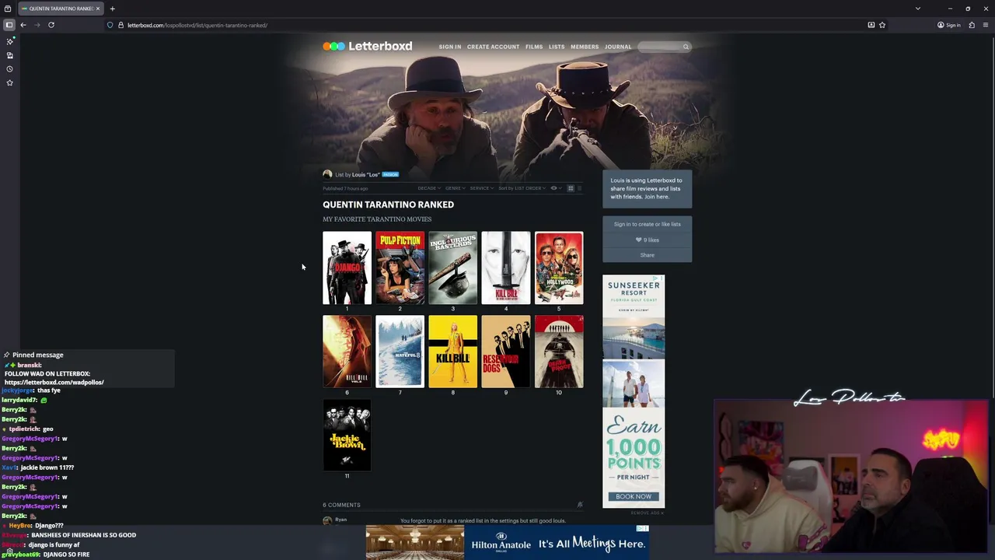Open the list all tabs chevron
This screenshot has width=995, height=560.
(x=918, y=9)
